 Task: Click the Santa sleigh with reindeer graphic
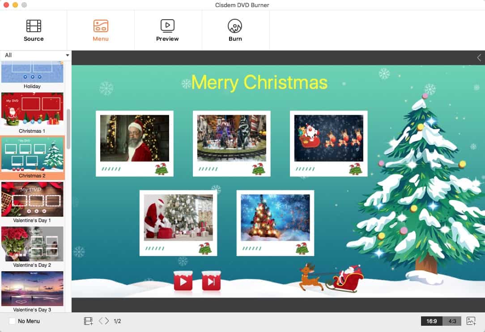pyautogui.click(x=331, y=278)
